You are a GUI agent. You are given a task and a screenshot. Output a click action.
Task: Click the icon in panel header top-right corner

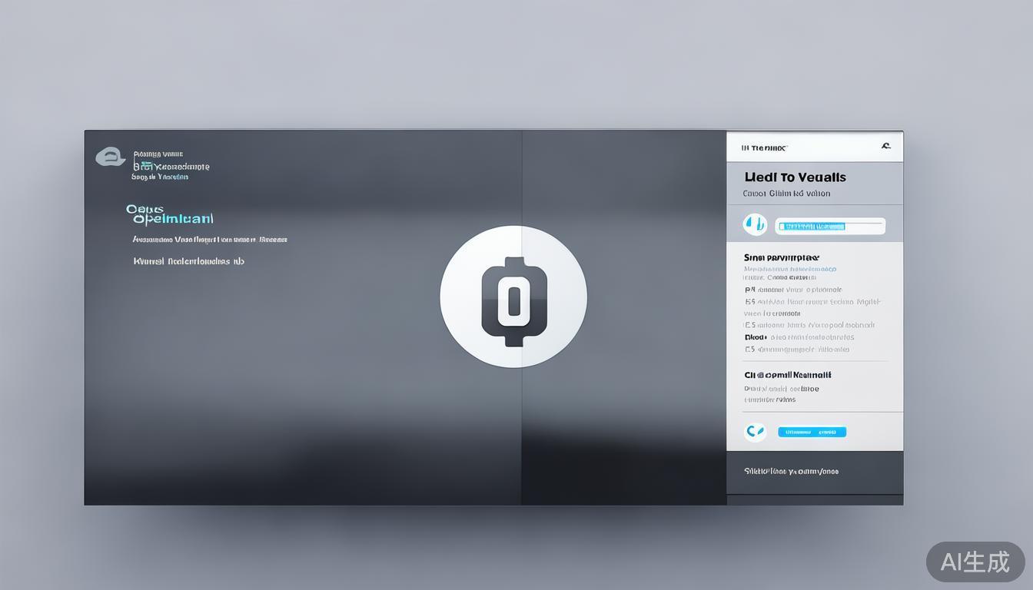coord(885,145)
